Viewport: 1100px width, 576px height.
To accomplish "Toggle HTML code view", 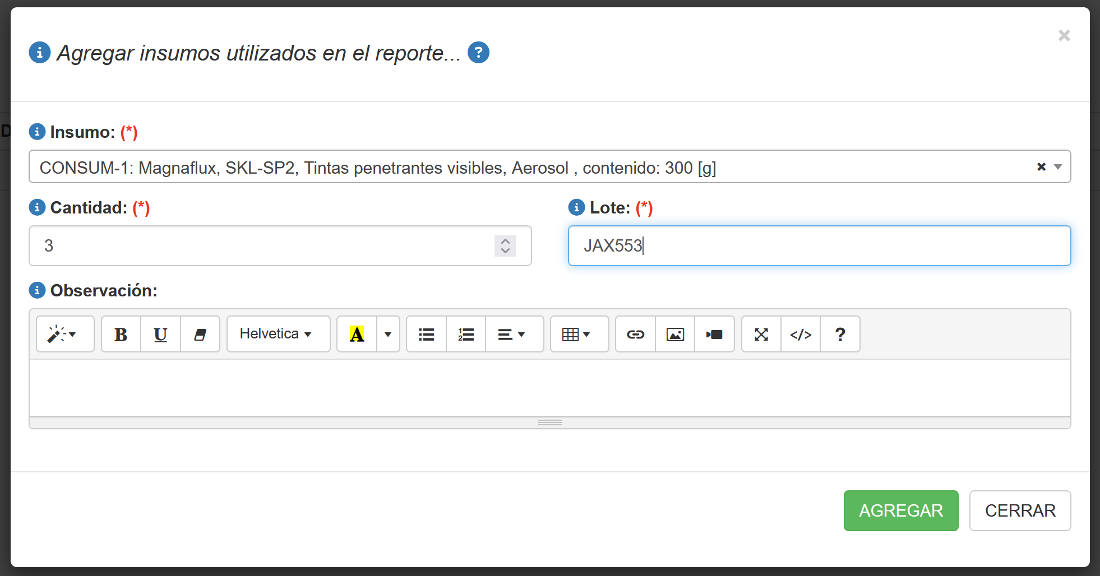I will [801, 335].
